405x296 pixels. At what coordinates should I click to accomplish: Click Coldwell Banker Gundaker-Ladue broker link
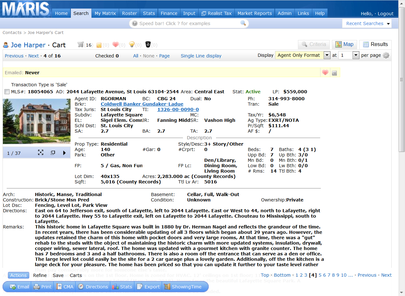[142, 104]
